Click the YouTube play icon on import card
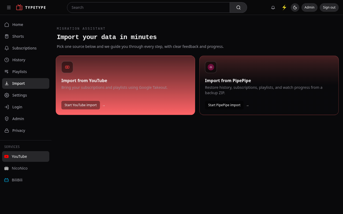Image resolution: width=343 pixels, height=214 pixels. (x=67, y=67)
